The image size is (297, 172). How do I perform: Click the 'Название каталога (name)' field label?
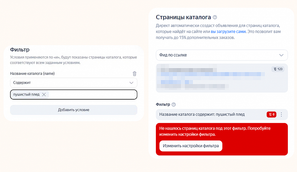32,74
